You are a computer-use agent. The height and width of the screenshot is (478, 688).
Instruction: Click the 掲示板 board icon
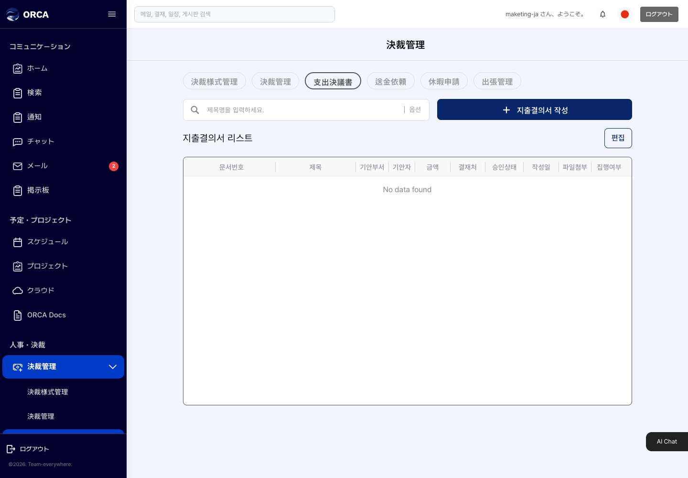(x=18, y=190)
